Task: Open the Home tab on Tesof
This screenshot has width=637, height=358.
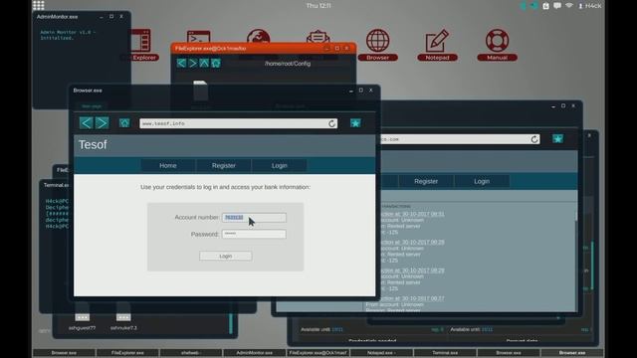Action: pos(168,166)
